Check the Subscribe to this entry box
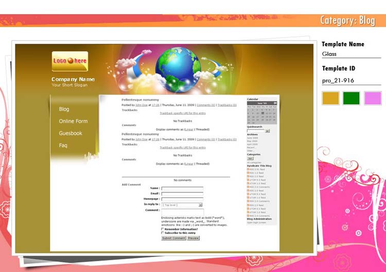Viewport: 386px width, 272px height. 163,233
